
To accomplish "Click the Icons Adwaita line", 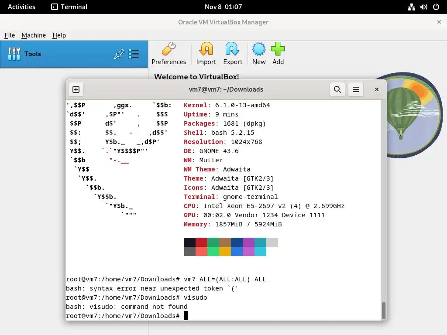I will pos(229,188).
